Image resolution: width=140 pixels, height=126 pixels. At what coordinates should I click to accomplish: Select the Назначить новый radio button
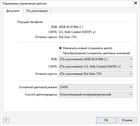(60, 48)
